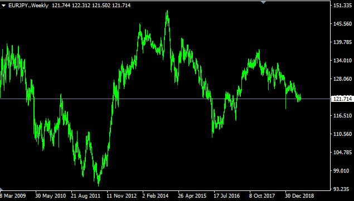Image resolution: width=354 pixels, height=201 pixels.
Task: Click the scroll triangle at the chart's bottom-left corner
Action: pyautogui.click(x=1, y=189)
